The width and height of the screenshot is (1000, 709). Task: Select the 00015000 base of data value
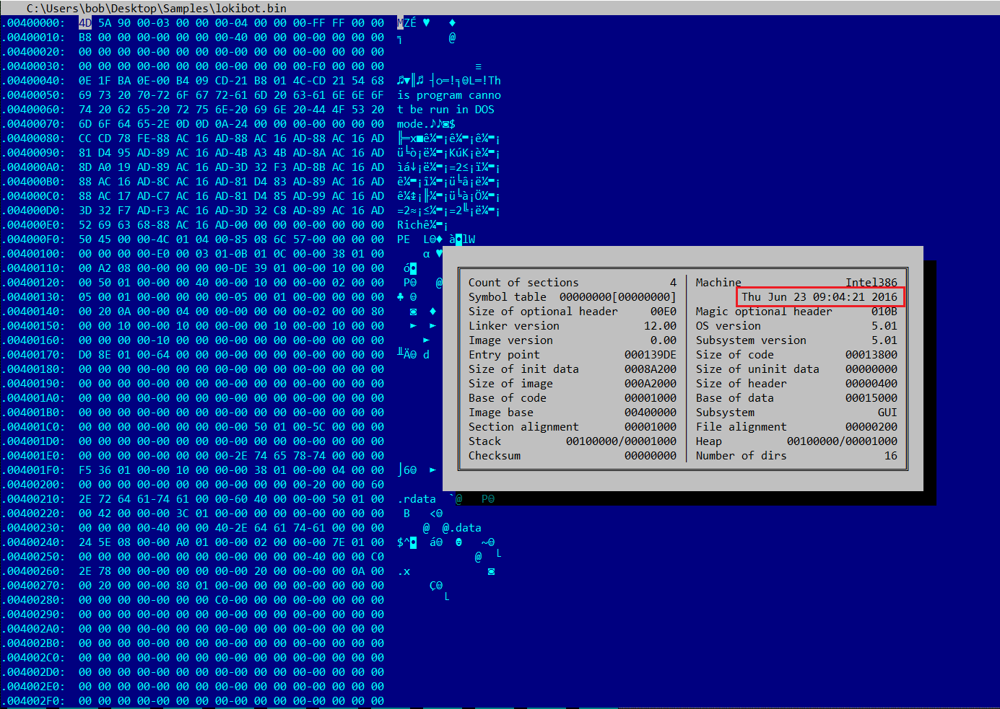tap(871, 398)
